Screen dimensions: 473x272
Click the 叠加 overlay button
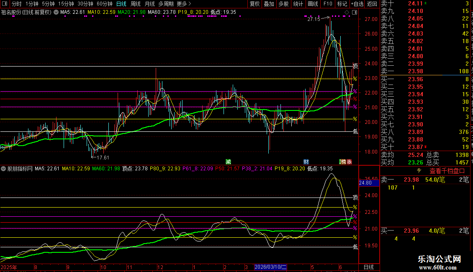coord(269,4)
